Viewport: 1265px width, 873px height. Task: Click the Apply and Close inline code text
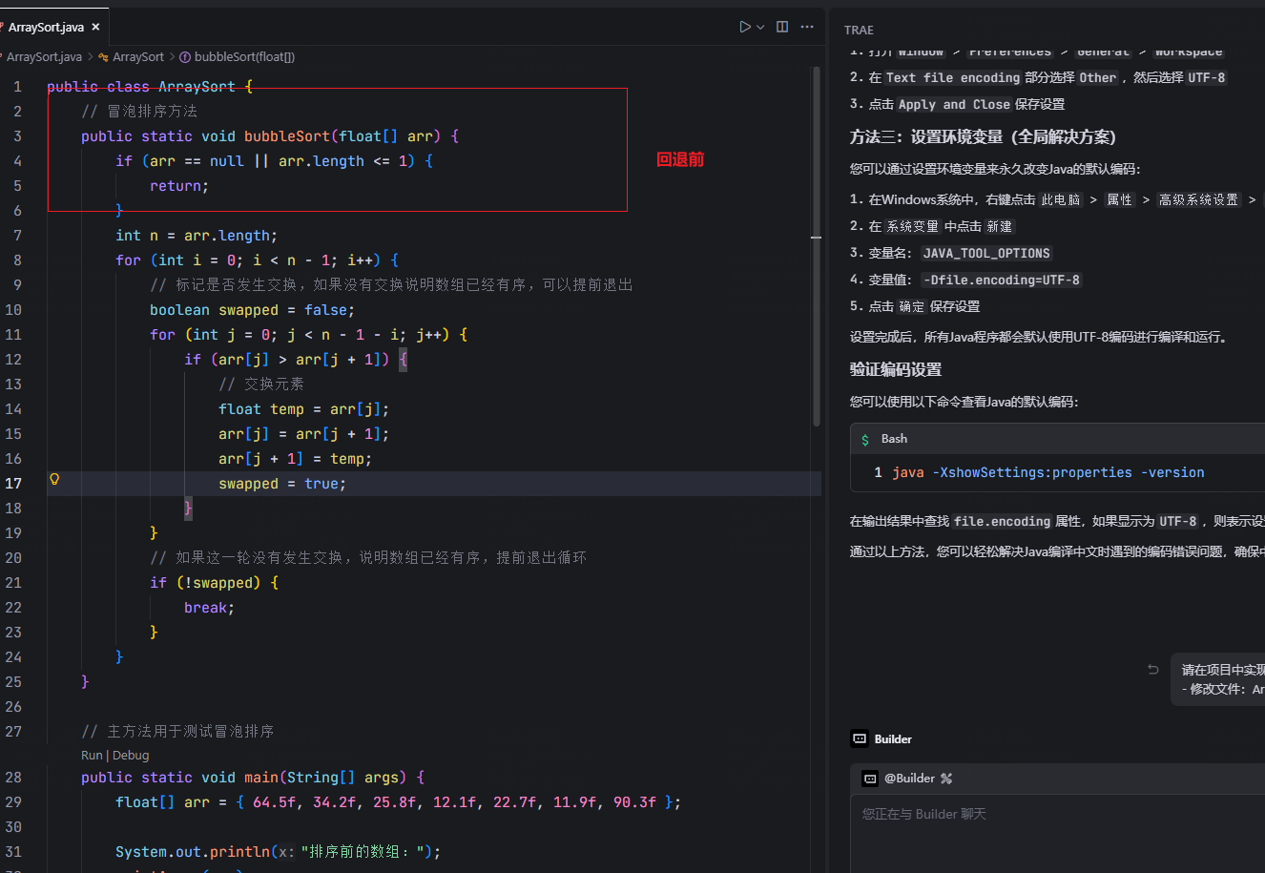click(955, 104)
